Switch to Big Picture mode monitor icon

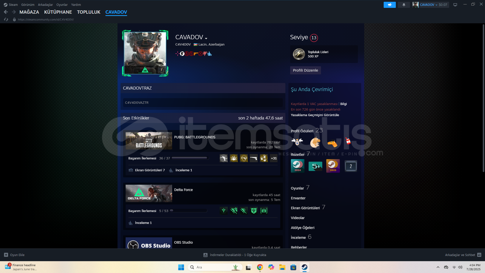point(455,5)
